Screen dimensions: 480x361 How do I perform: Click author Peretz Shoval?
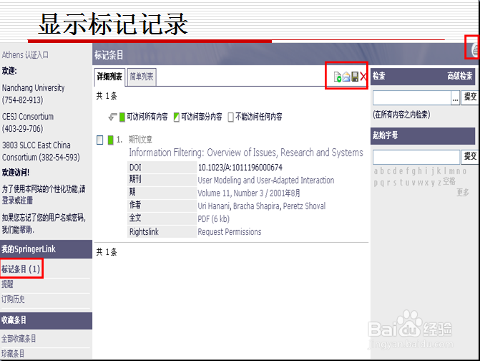point(304,206)
